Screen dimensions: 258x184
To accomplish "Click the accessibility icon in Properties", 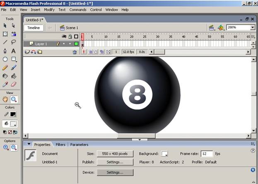I will click(x=253, y=170).
